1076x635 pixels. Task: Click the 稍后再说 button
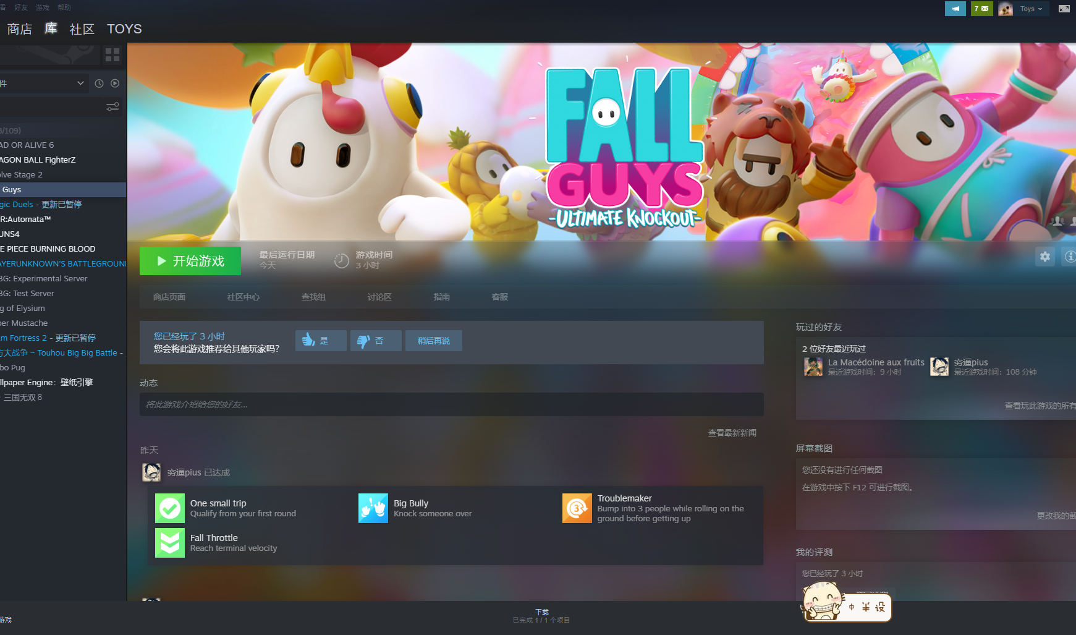click(434, 341)
